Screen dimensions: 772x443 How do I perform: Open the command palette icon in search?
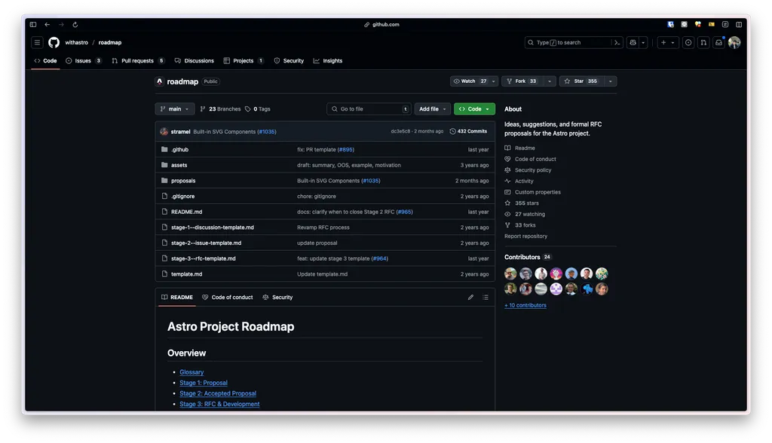617,42
